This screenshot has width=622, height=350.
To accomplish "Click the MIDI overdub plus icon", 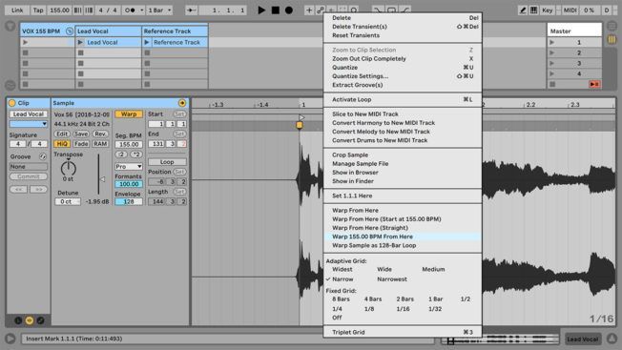I will coord(309,10).
